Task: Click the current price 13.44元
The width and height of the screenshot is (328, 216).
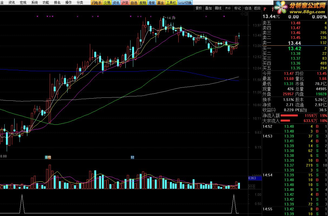Action: (271, 17)
